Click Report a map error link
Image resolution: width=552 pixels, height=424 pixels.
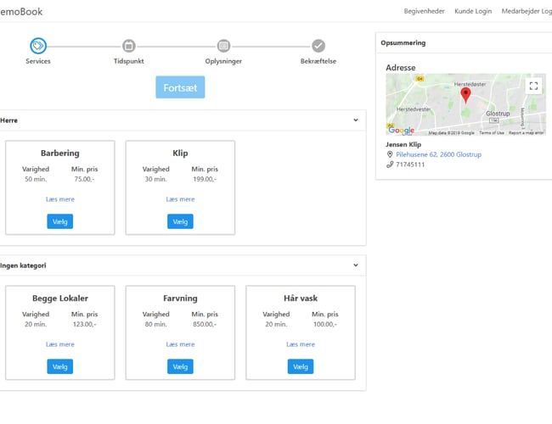tap(526, 133)
